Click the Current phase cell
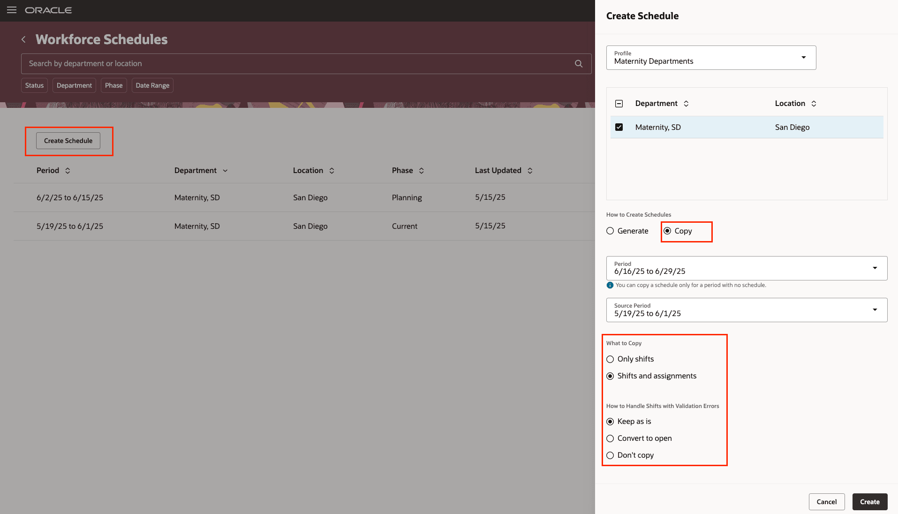The height and width of the screenshot is (514, 898). [x=404, y=226]
